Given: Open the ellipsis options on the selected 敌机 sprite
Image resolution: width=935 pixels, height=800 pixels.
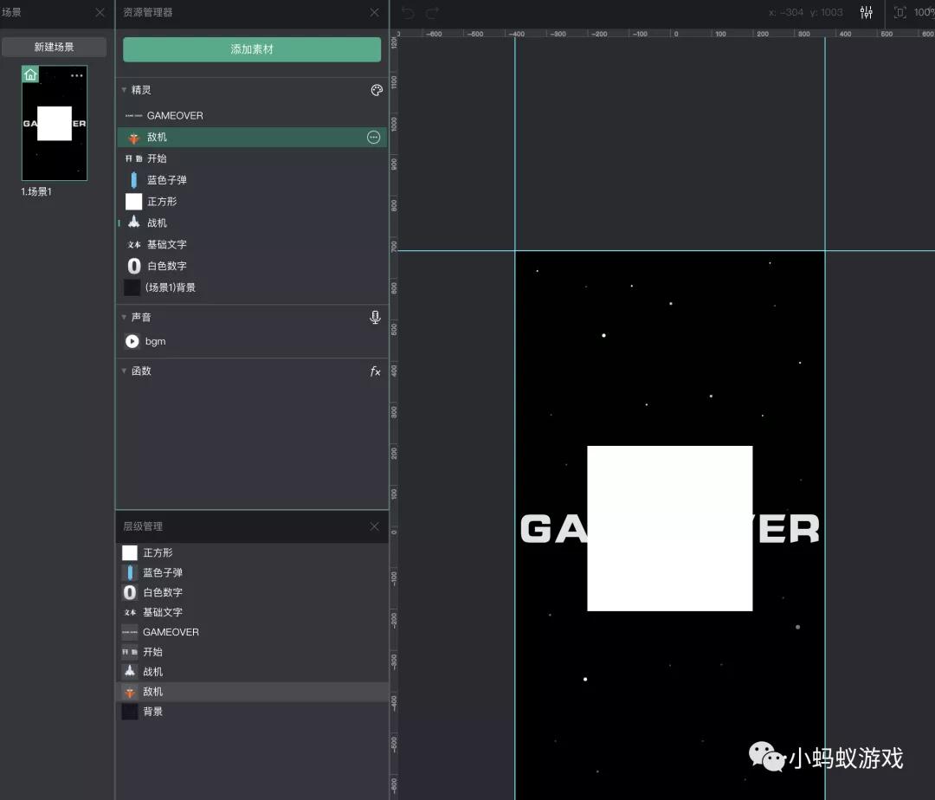Looking at the screenshot, I should click(373, 137).
